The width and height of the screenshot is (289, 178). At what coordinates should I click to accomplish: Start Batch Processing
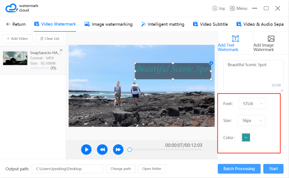239,168
